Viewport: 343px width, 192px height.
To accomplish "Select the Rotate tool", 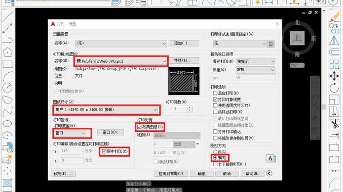I will tap(334, 88).
